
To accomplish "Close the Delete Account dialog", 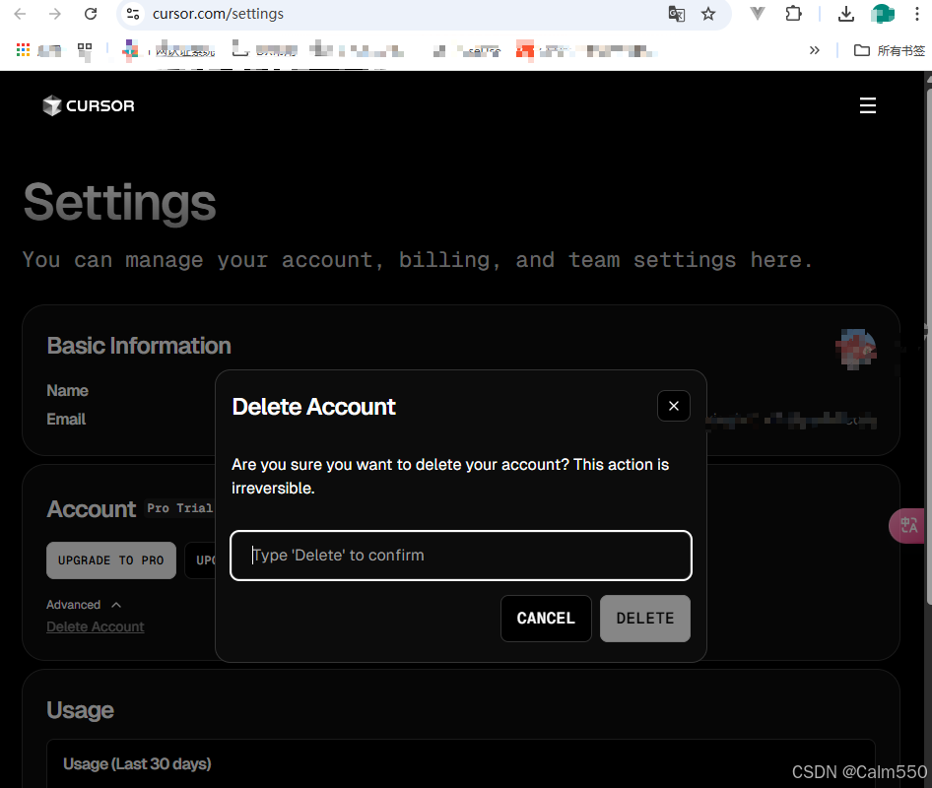I will pyautogui.click(x=674, y=406).
